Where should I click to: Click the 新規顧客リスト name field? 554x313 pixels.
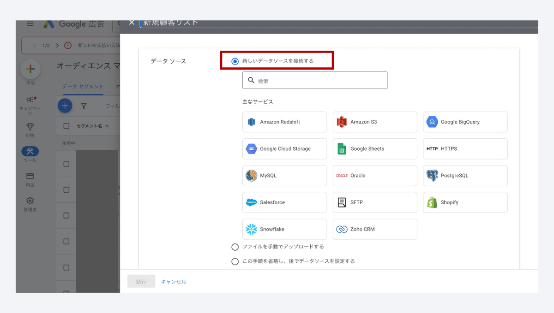[x=339, y=24]
